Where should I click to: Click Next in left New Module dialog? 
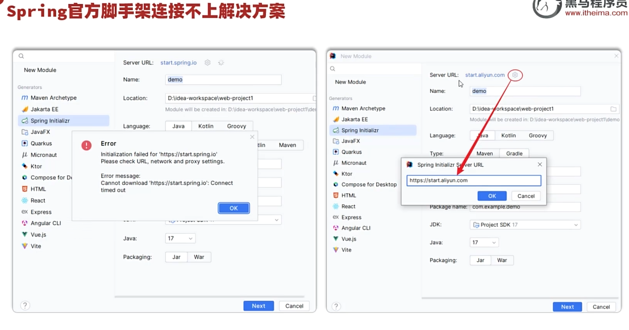[259, 306]
